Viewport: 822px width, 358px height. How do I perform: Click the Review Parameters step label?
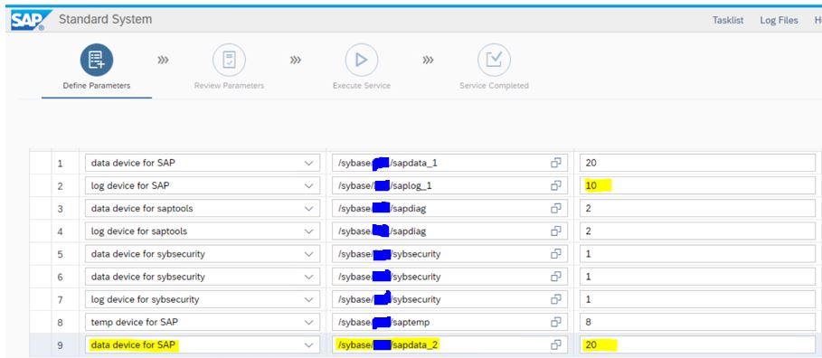point(229,86)
